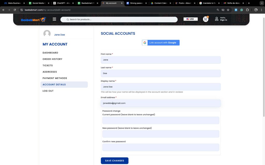Select ORDER HISTORY in the sidebar
Viewport: 265px width, 165px height.
tap(52, 59)
